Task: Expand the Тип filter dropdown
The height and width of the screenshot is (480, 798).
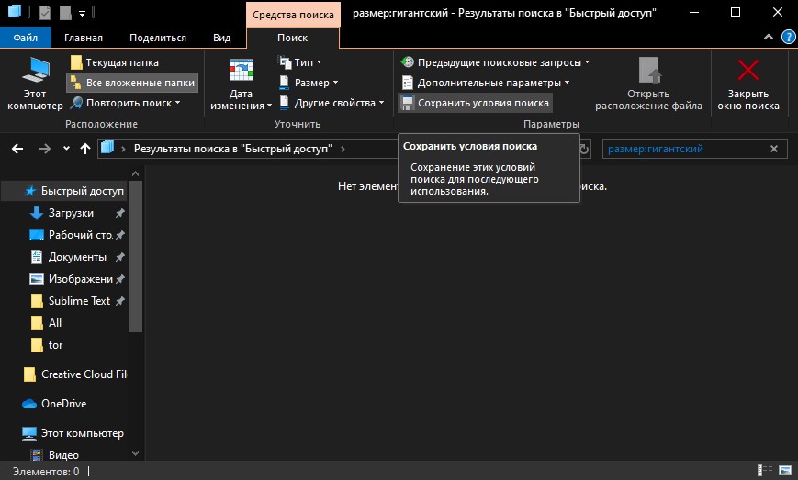Action: 303,62
